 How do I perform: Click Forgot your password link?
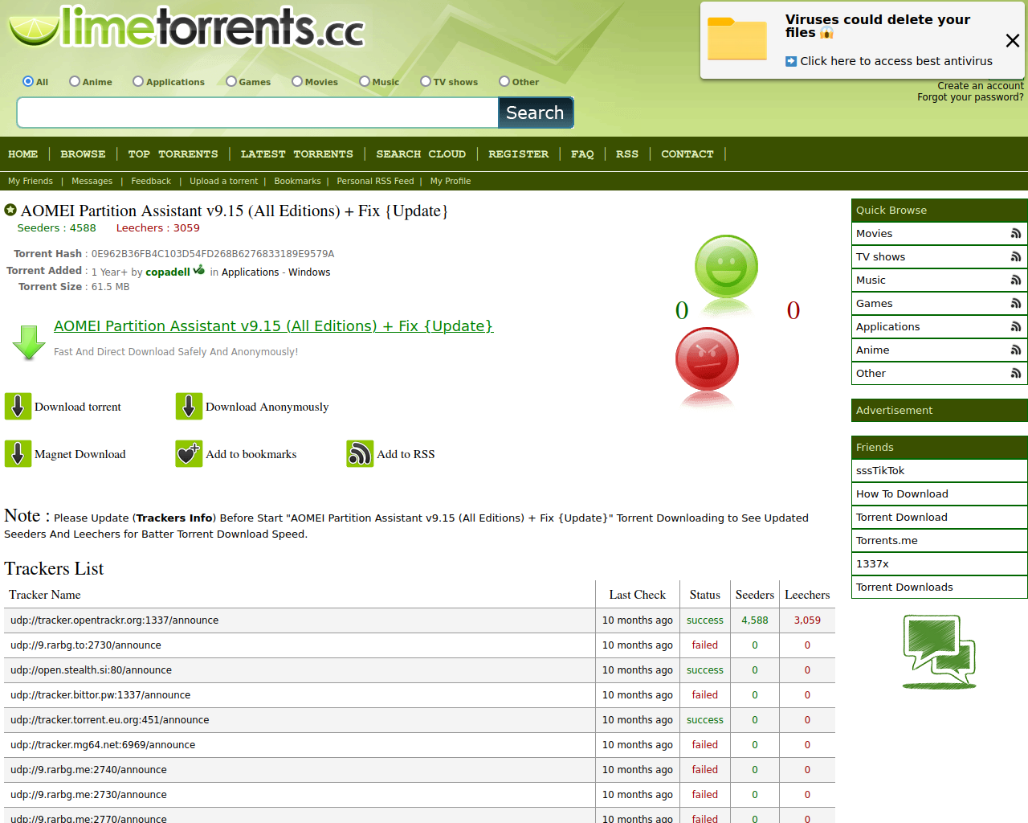(970, 97)
